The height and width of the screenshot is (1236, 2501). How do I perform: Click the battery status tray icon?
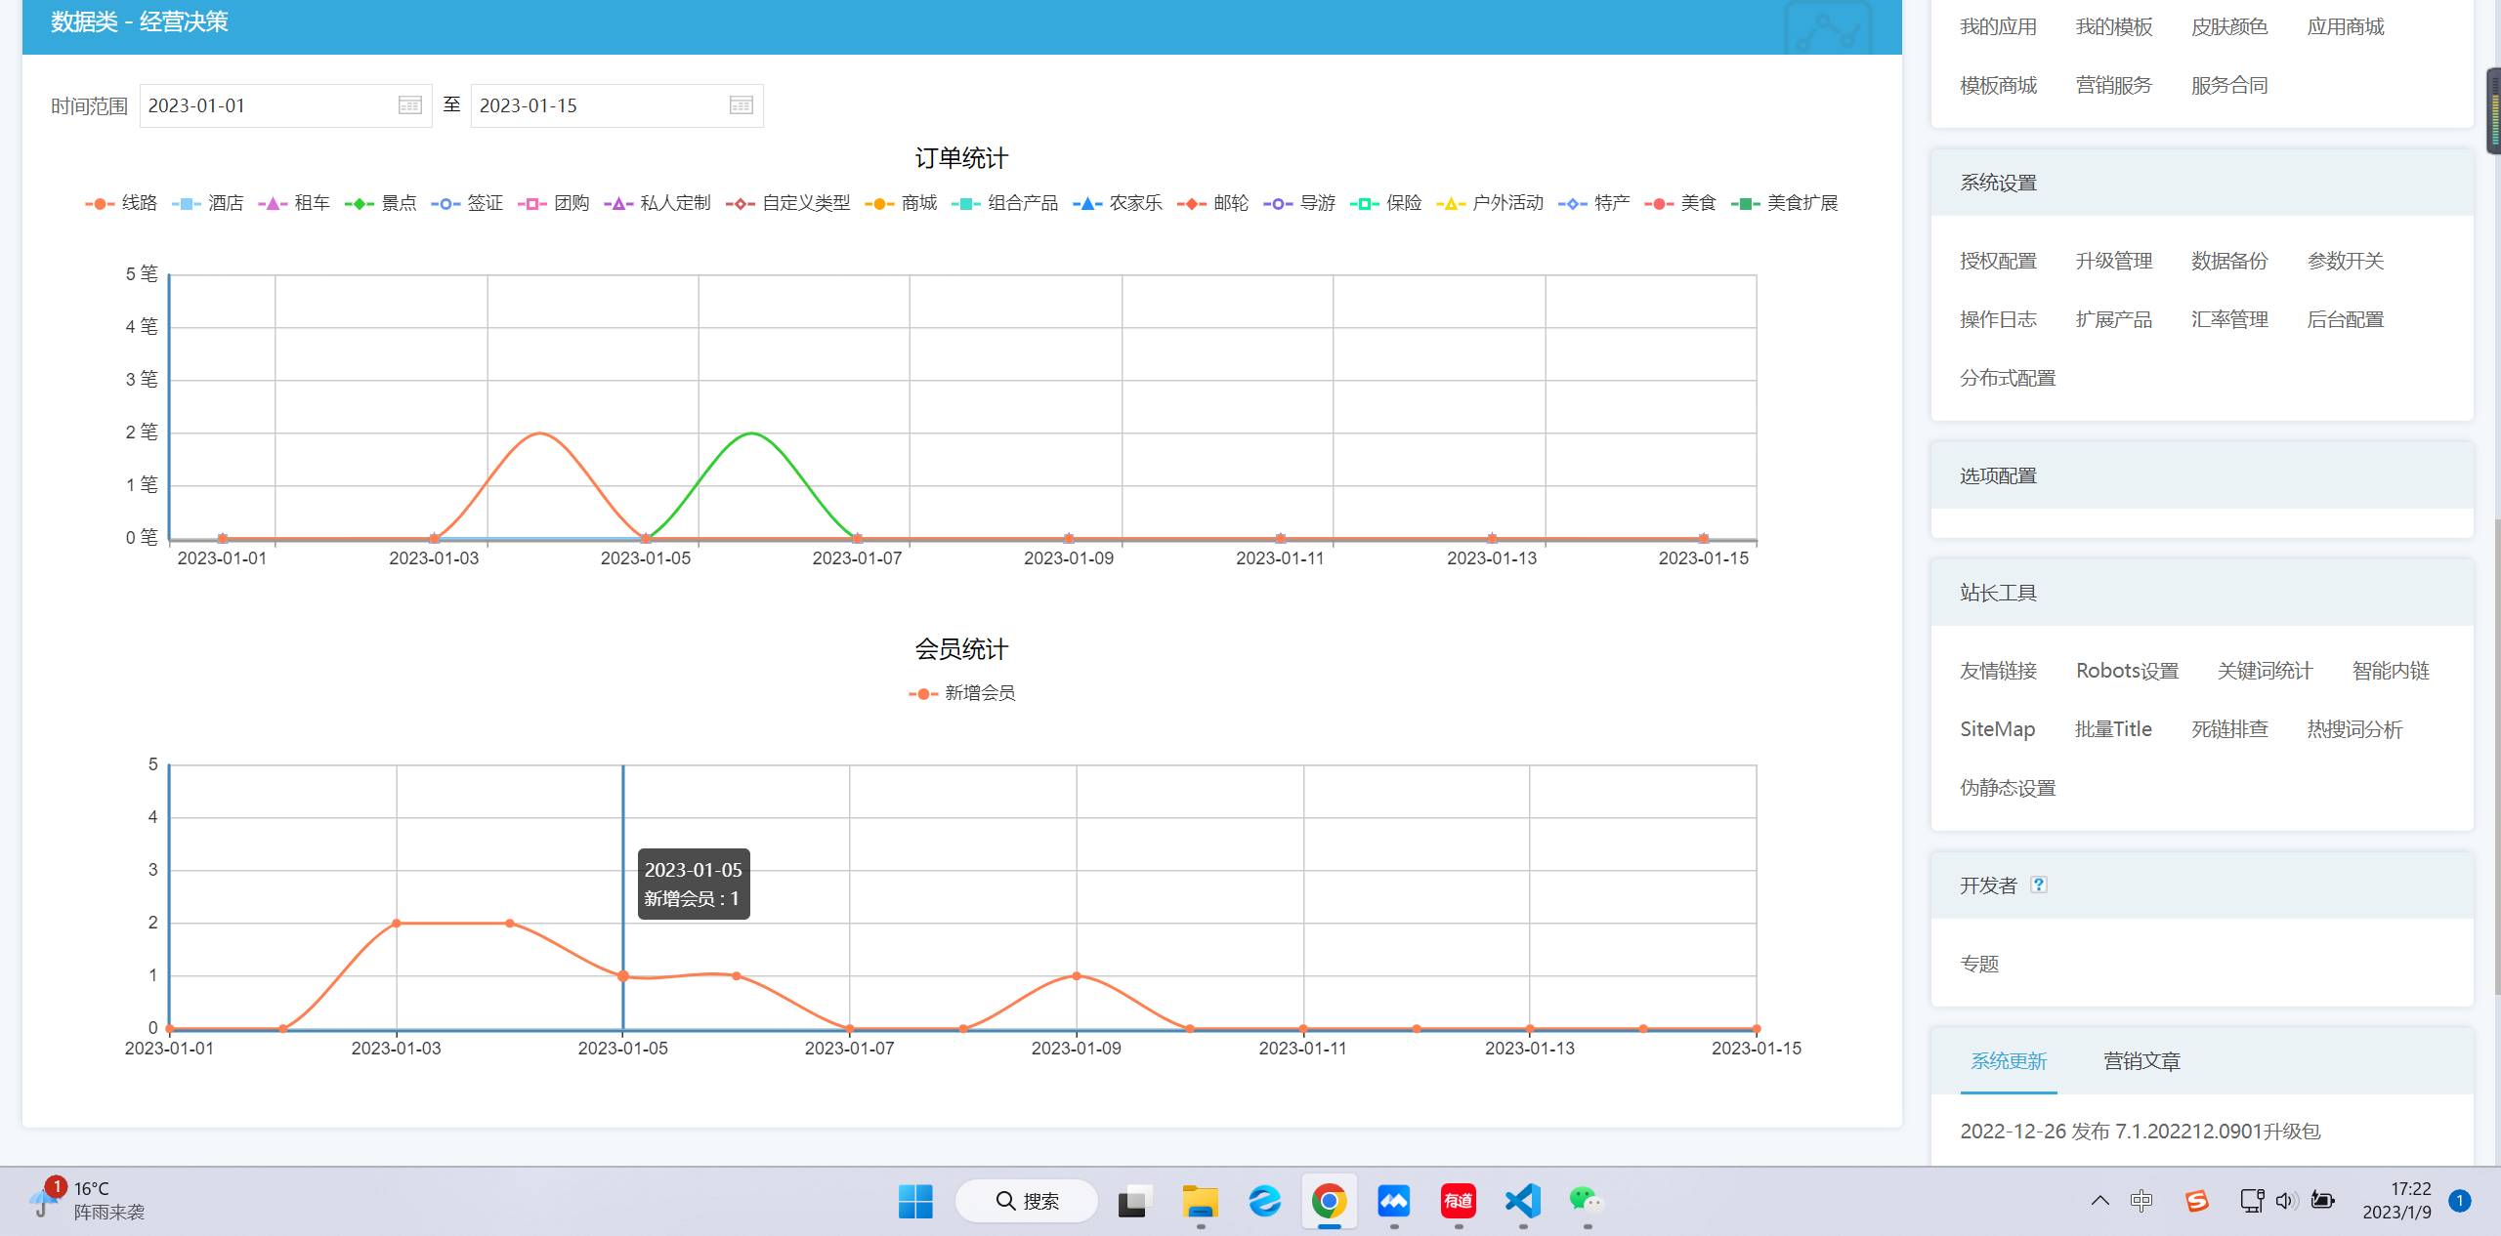(2323, 1201)
